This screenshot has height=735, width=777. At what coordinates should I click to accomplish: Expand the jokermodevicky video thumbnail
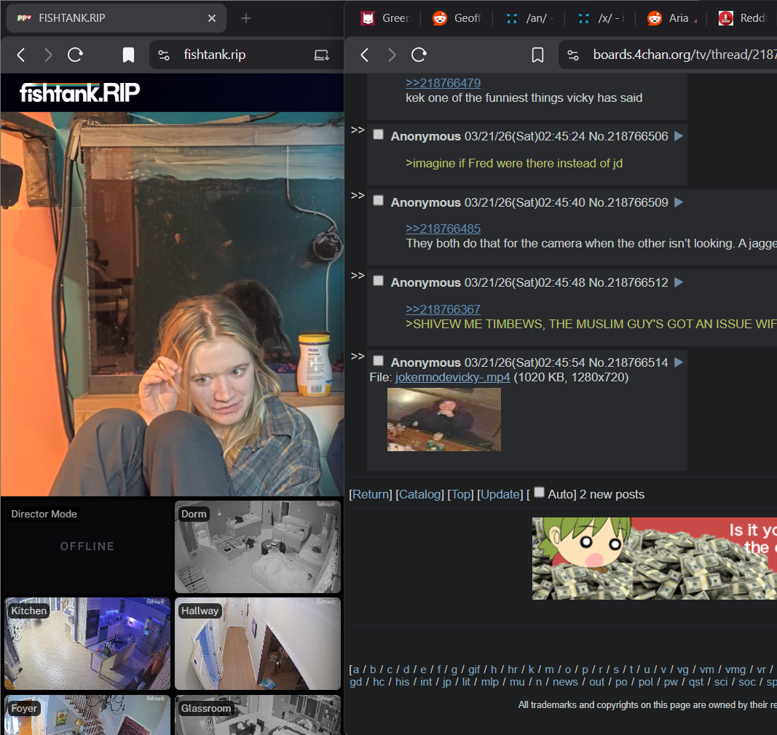click(444, 419)
